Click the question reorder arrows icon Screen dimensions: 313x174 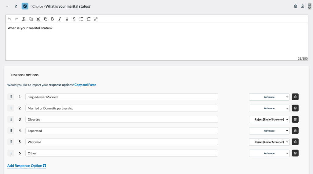(x=310, y=6)
